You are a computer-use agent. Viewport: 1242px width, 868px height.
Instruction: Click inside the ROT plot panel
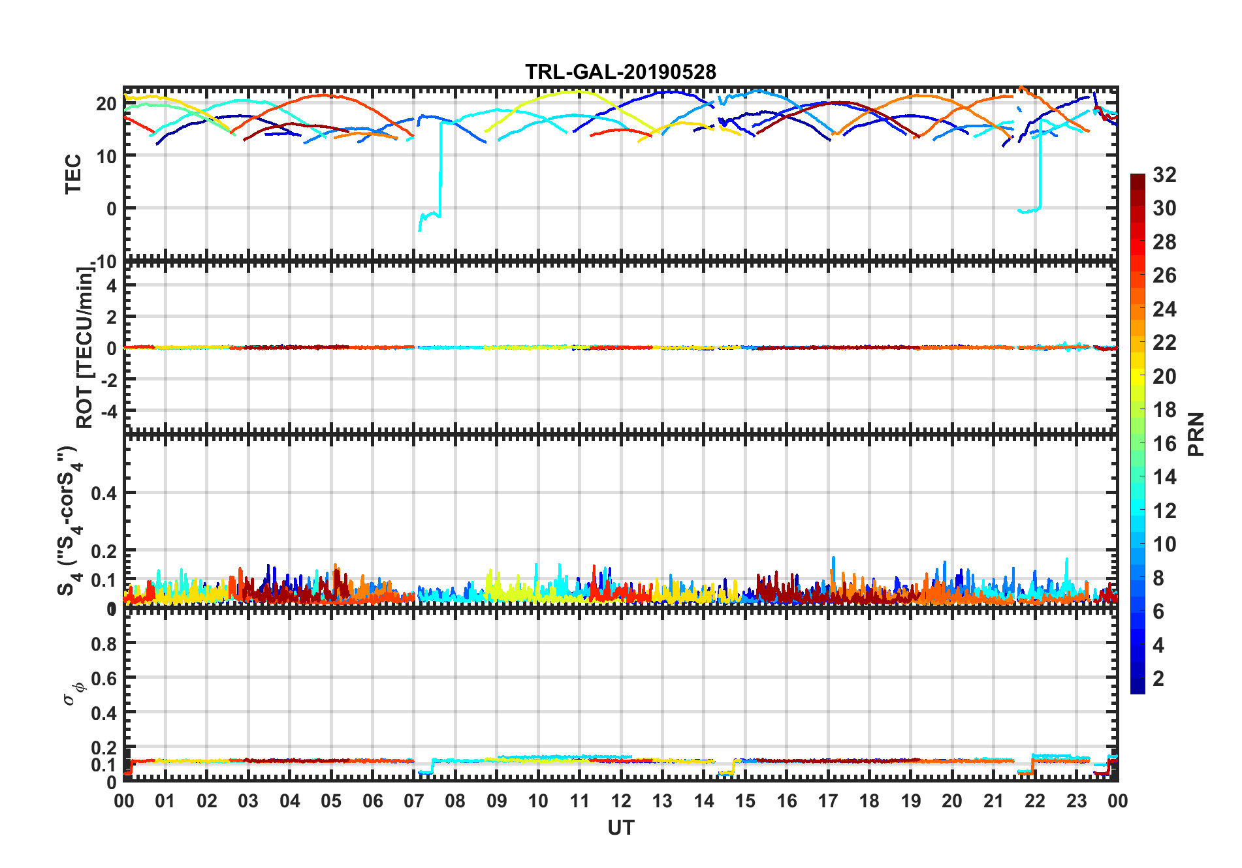(620, 347)
